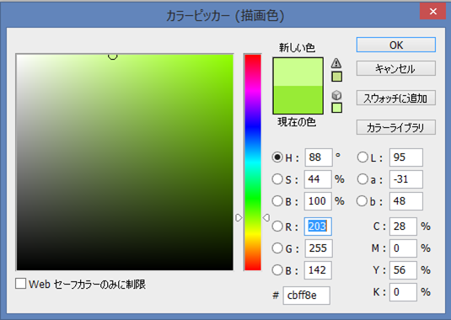
Task: Click the R field showing 203
Action: click(x=318, y=227)
